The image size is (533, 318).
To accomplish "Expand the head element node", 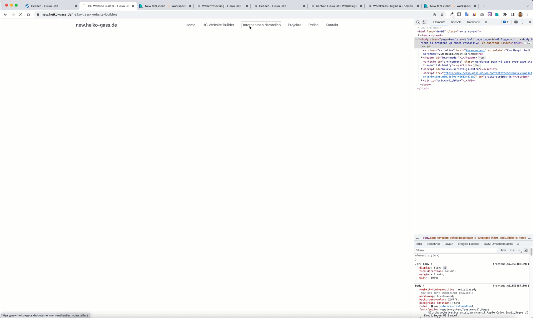I will click(419, 35).
